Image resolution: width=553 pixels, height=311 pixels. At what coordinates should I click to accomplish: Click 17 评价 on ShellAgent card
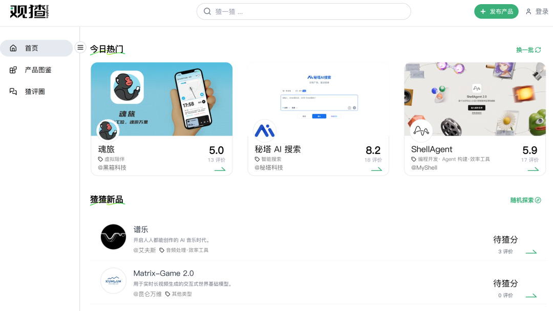(x=530, y=160)
